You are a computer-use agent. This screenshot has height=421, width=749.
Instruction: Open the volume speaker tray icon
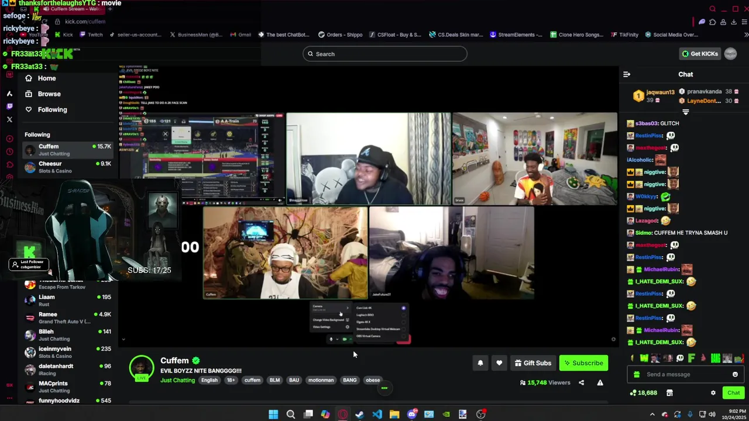point(712,415)
